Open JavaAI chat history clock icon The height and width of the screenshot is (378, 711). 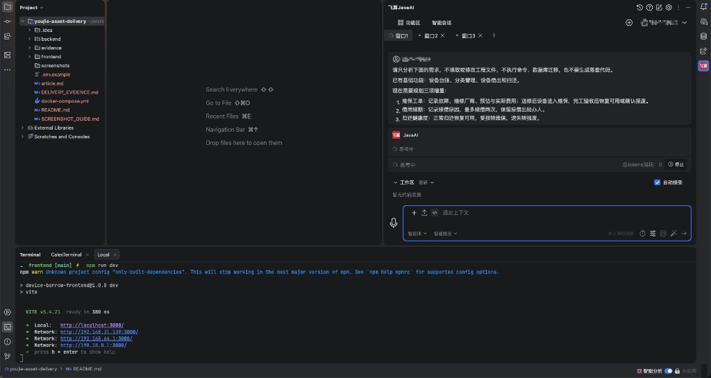tap(639, 7)
